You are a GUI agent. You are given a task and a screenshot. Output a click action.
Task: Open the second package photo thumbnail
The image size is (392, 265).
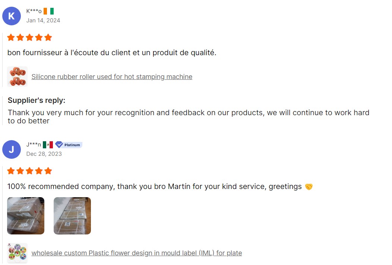(72, 216)
